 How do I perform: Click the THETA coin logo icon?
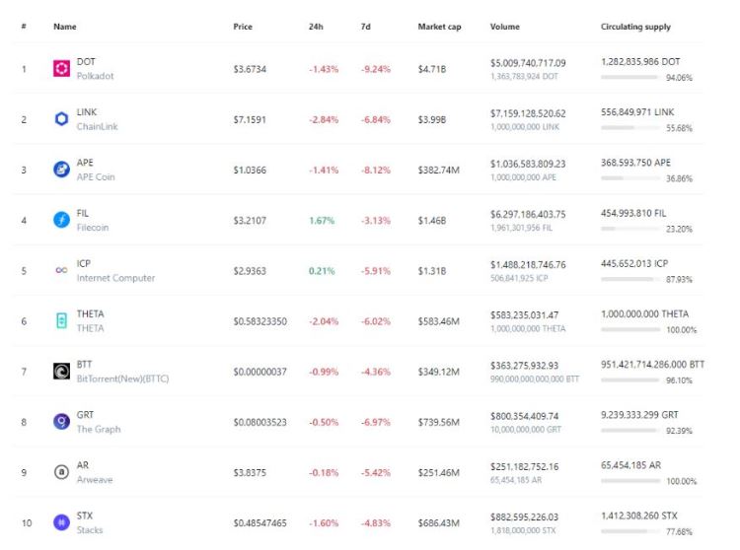(x=61, y=321)
